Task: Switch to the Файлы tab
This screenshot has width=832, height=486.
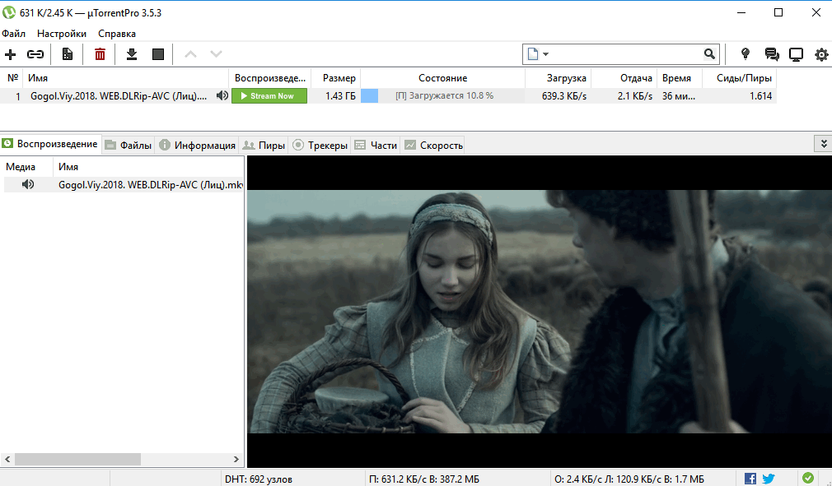Action: [x=129, y=145]
